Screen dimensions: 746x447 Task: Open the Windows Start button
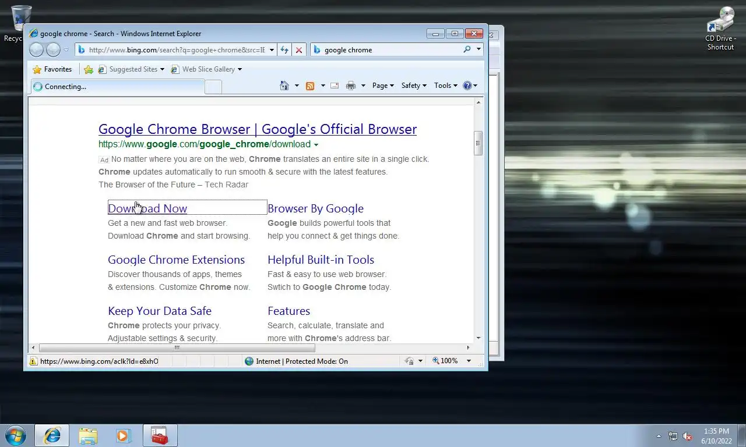(x=15, y=435)
